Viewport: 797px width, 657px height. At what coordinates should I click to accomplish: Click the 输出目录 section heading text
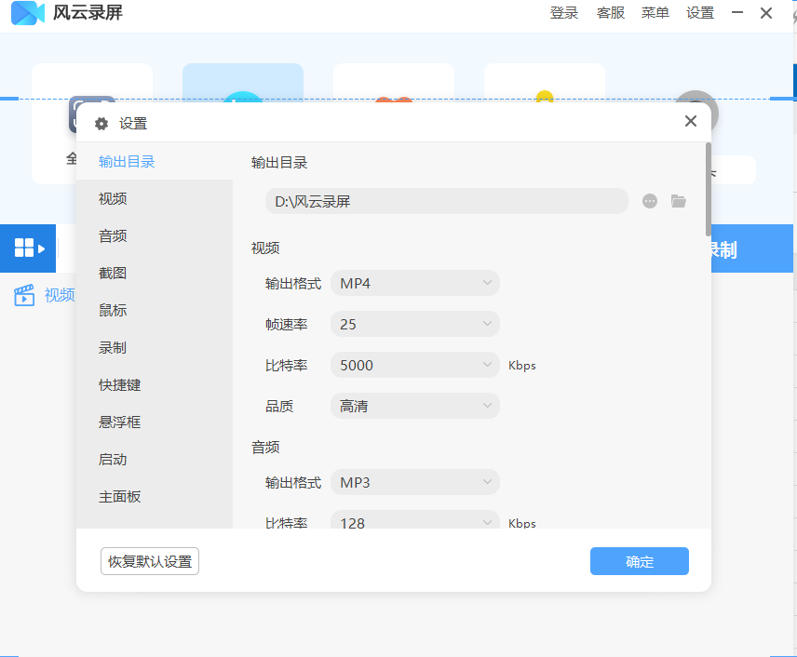coord(279,163)
